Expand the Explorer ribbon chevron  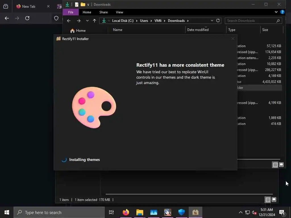click(x=276, y=12)
